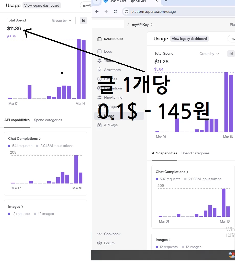
Task: Open the Forum link
Action: [109, 243]
